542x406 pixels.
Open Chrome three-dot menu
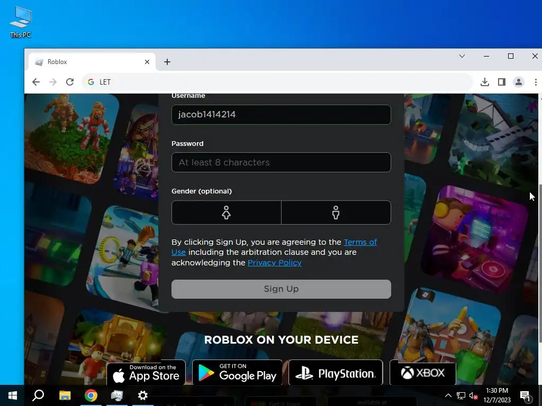536,82
